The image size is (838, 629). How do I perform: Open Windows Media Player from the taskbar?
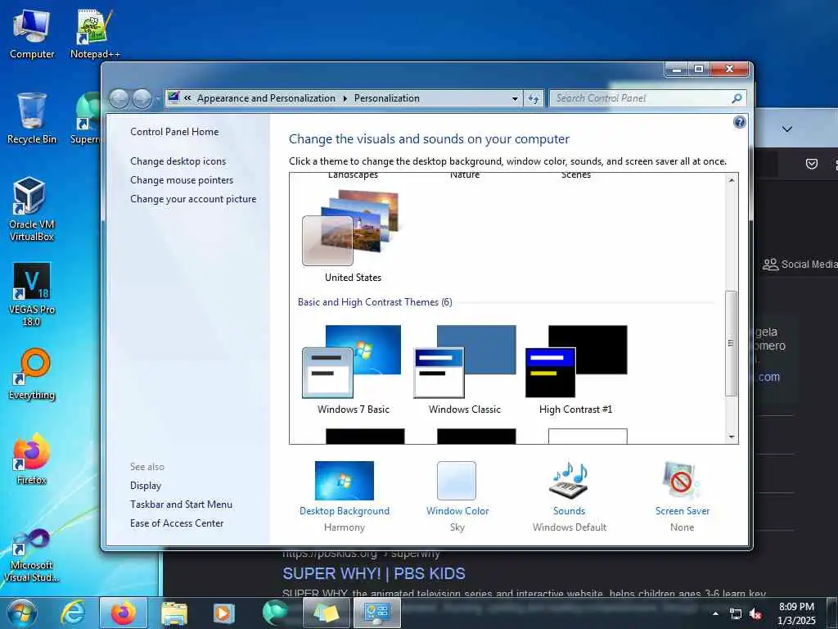(224, 613)
